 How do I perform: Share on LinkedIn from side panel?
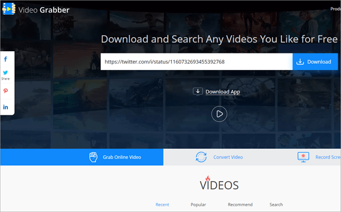[x=6, y=107]
